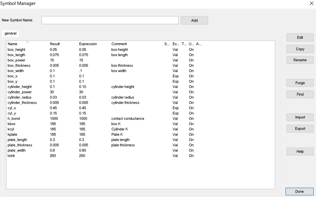Select the box_length symbol

click(16, 55)
